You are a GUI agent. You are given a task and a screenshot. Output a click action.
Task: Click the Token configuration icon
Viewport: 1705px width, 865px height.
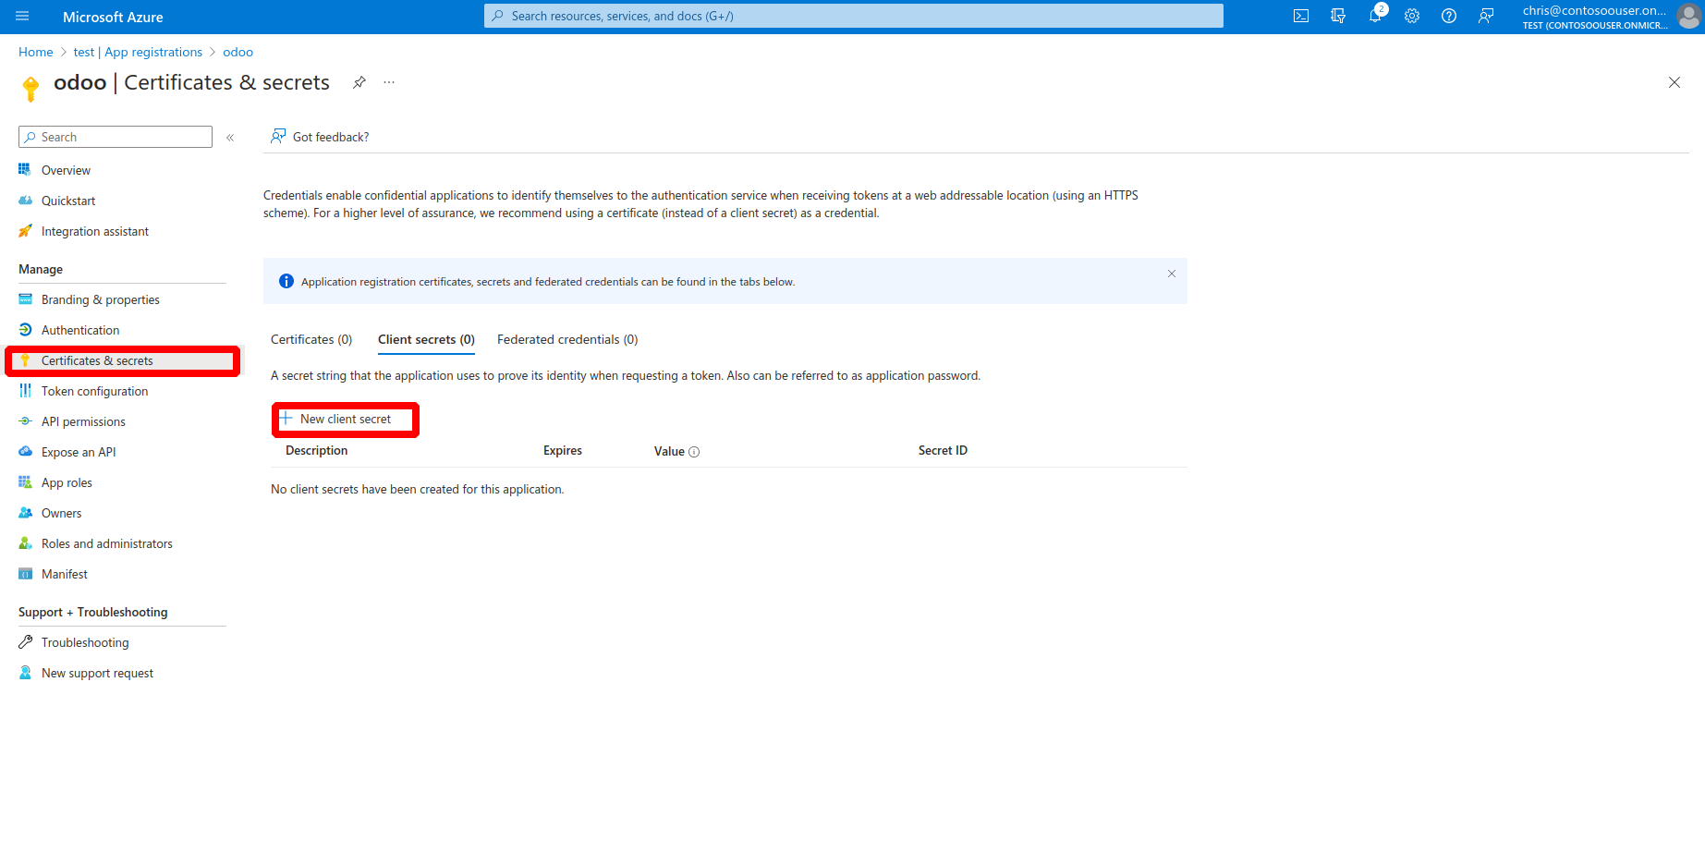click(x=25, y=391)
